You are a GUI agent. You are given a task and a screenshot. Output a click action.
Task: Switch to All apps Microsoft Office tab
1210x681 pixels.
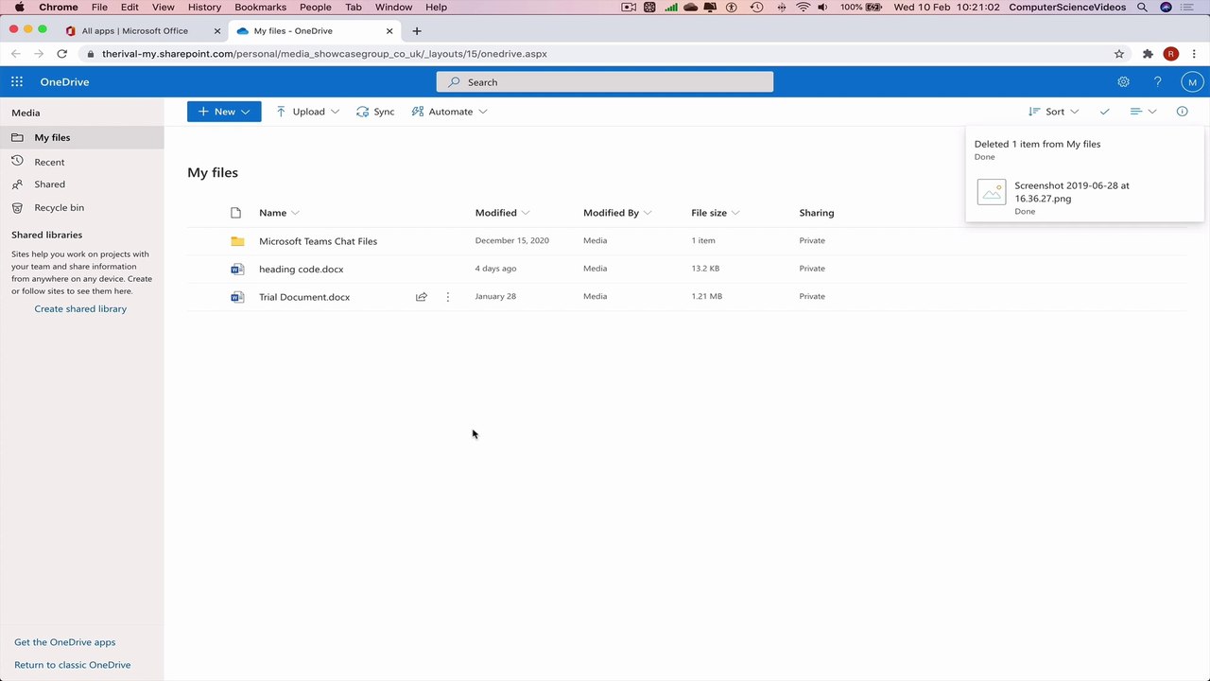pyautogui.click(x=134, y=31)
